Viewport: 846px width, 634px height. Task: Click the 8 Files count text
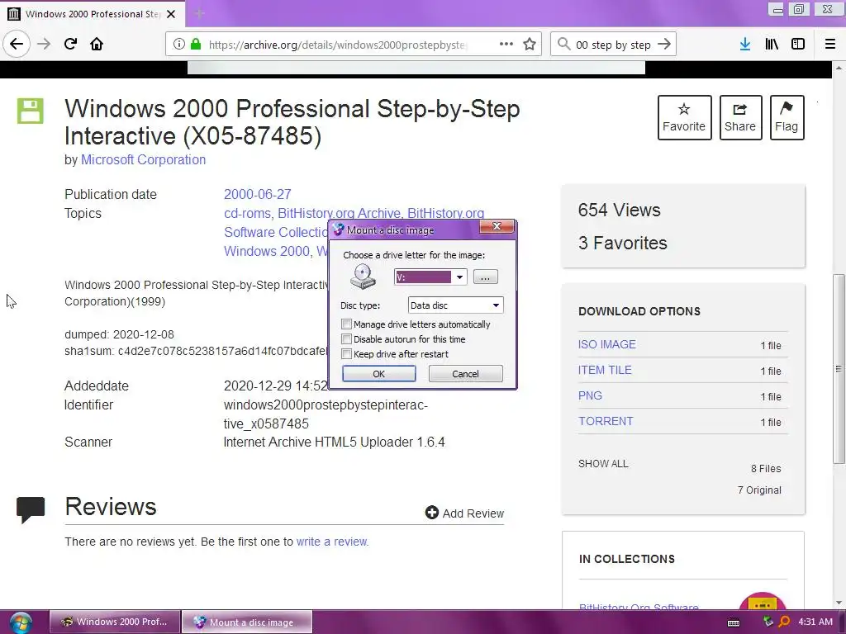click(x=766, y=469)
